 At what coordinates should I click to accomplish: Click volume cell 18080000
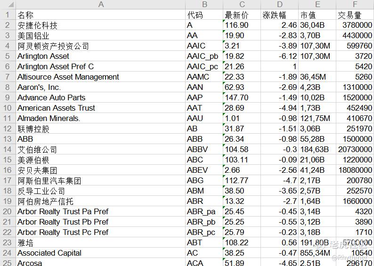coord(355,170)
